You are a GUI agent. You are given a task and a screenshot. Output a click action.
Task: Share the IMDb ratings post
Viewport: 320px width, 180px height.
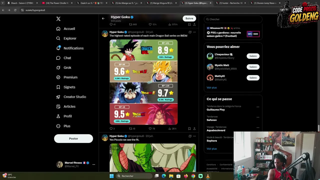click(194, 128)
